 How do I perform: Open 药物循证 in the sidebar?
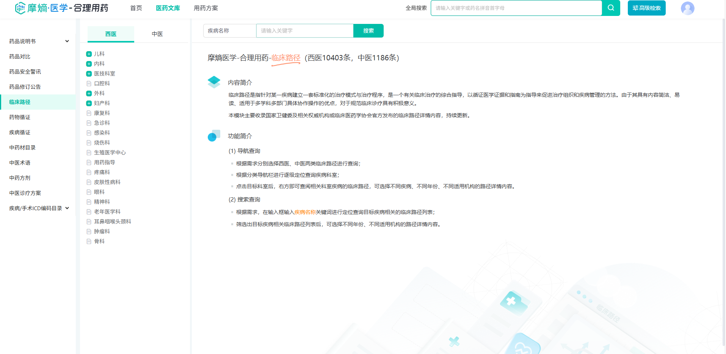tap(20, 117)
